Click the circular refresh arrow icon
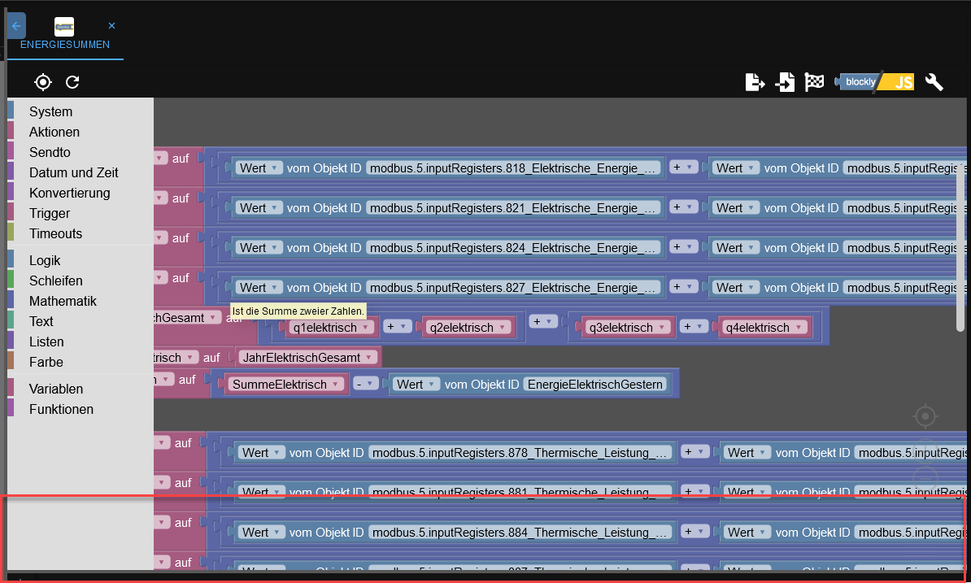Screen dimensions: 971x583 click(72, 81)
